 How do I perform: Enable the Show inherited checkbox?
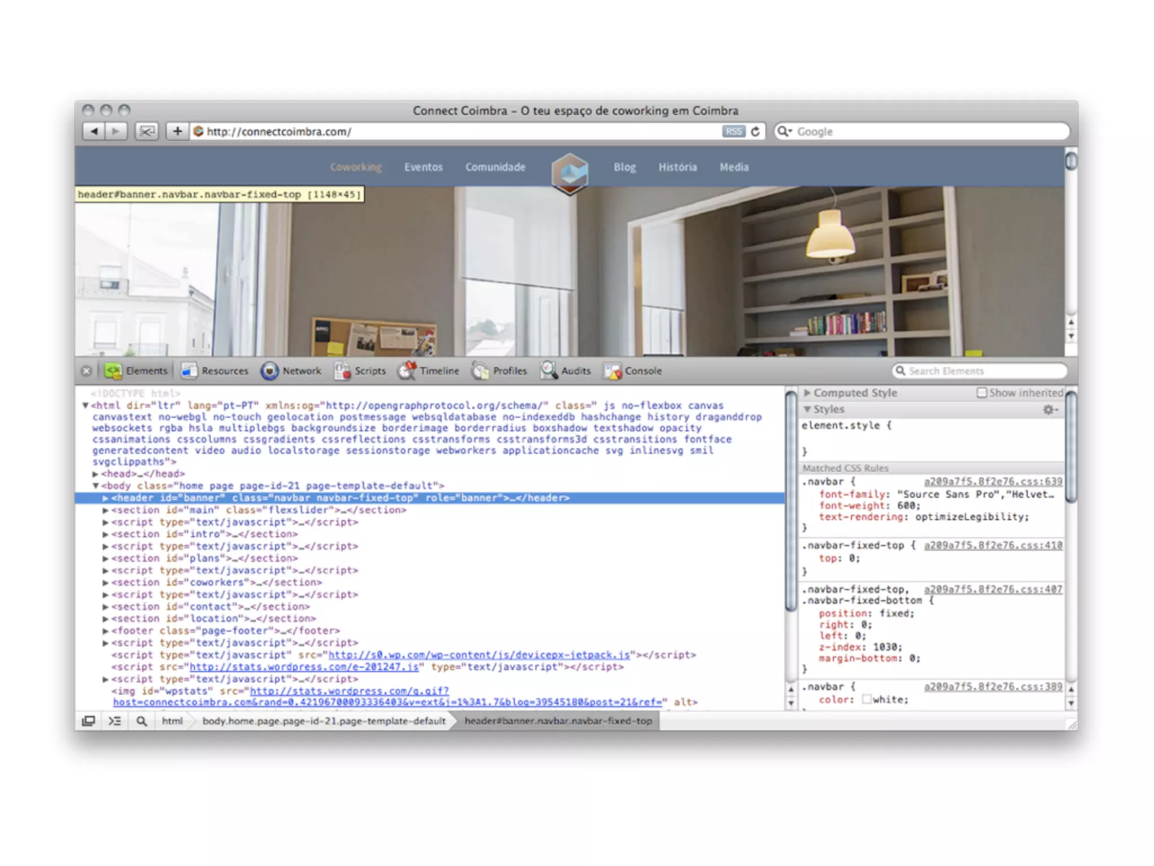[x=982, y=392]
